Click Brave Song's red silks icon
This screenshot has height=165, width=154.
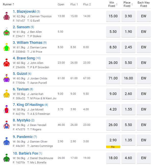[6, 63]
